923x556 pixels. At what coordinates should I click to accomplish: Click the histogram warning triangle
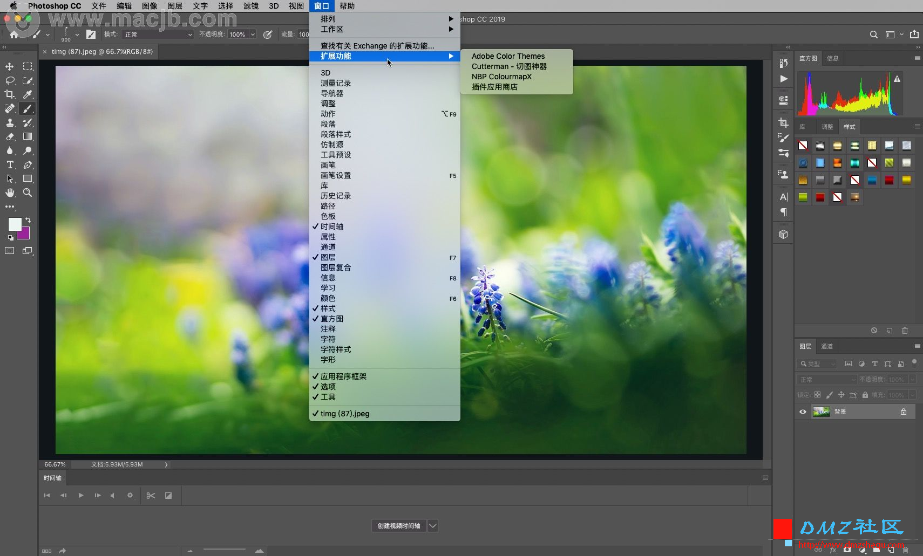pyautogui.click(x=897, y=79)
